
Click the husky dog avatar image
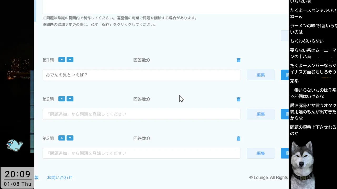(x=303, y=165)
